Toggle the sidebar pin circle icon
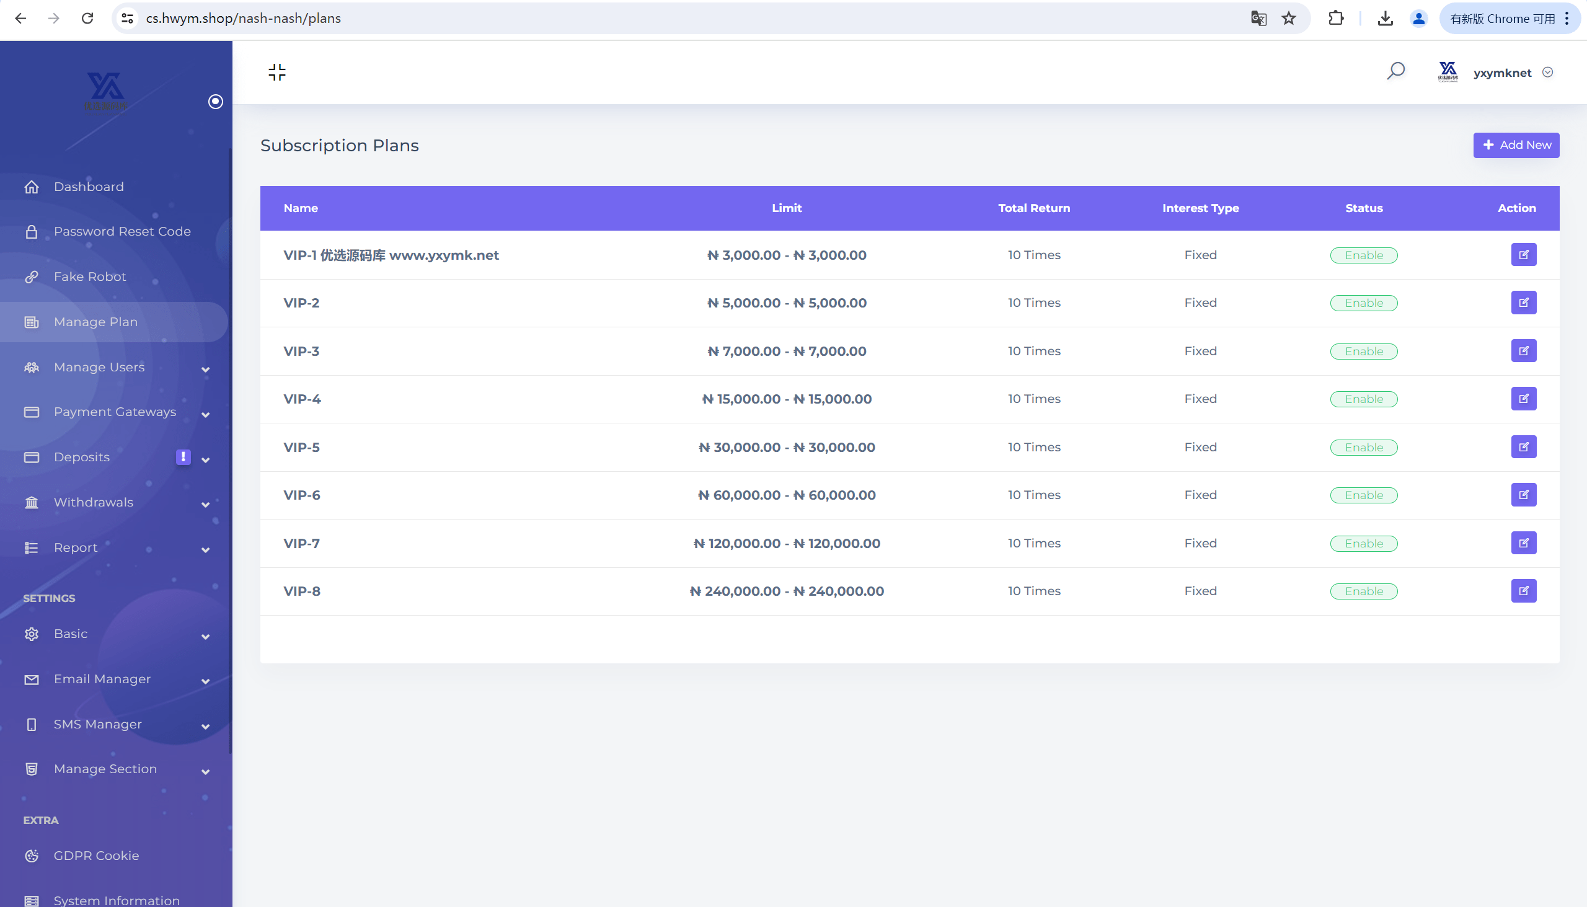 pyautogui.click(x=216, y=102)
